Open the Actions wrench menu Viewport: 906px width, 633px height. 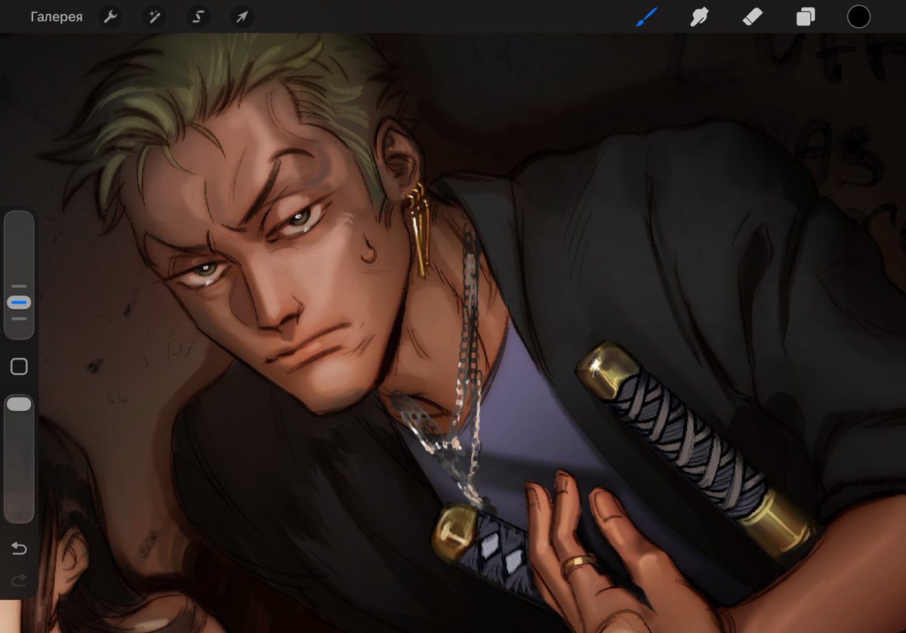[x=111, y=17]
